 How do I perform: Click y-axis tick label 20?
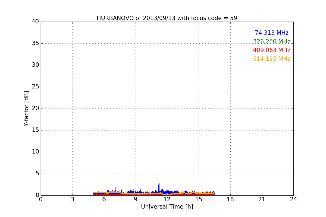pyautogui.click(x=35, y=108)
